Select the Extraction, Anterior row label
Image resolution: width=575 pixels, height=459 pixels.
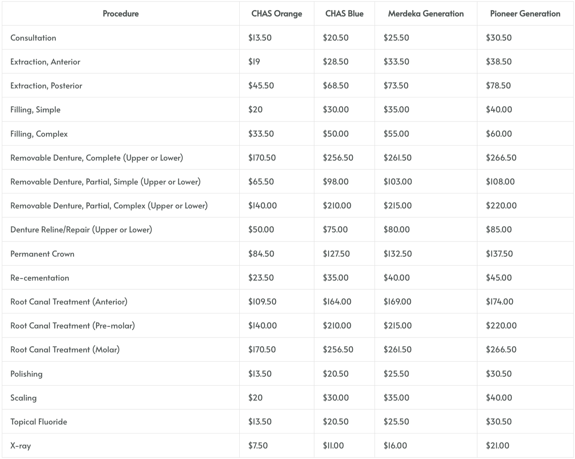click(x=45, y=62)
